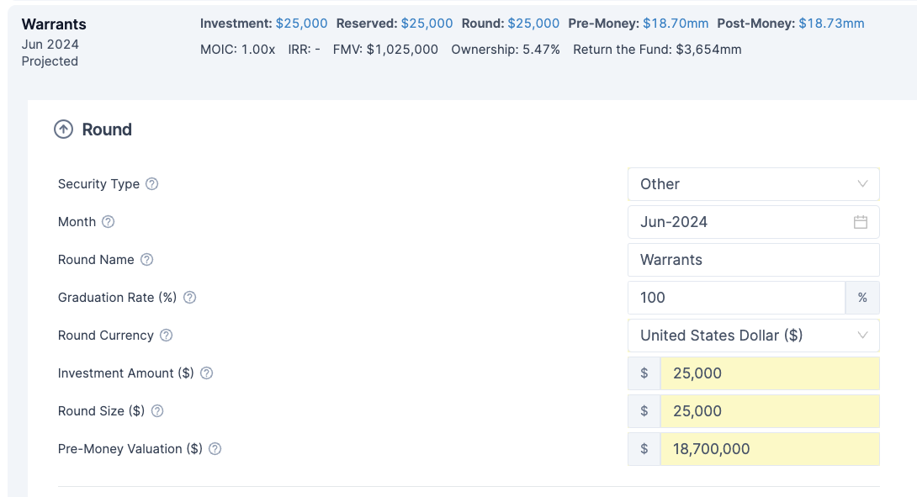Focus the Graduation Rate field showing 100

coord(735,298)
